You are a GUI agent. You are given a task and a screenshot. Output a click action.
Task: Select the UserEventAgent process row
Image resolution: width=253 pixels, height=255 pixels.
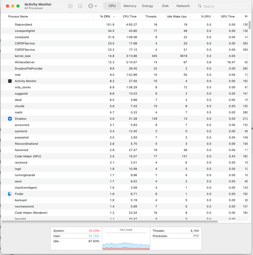(124, 187)
